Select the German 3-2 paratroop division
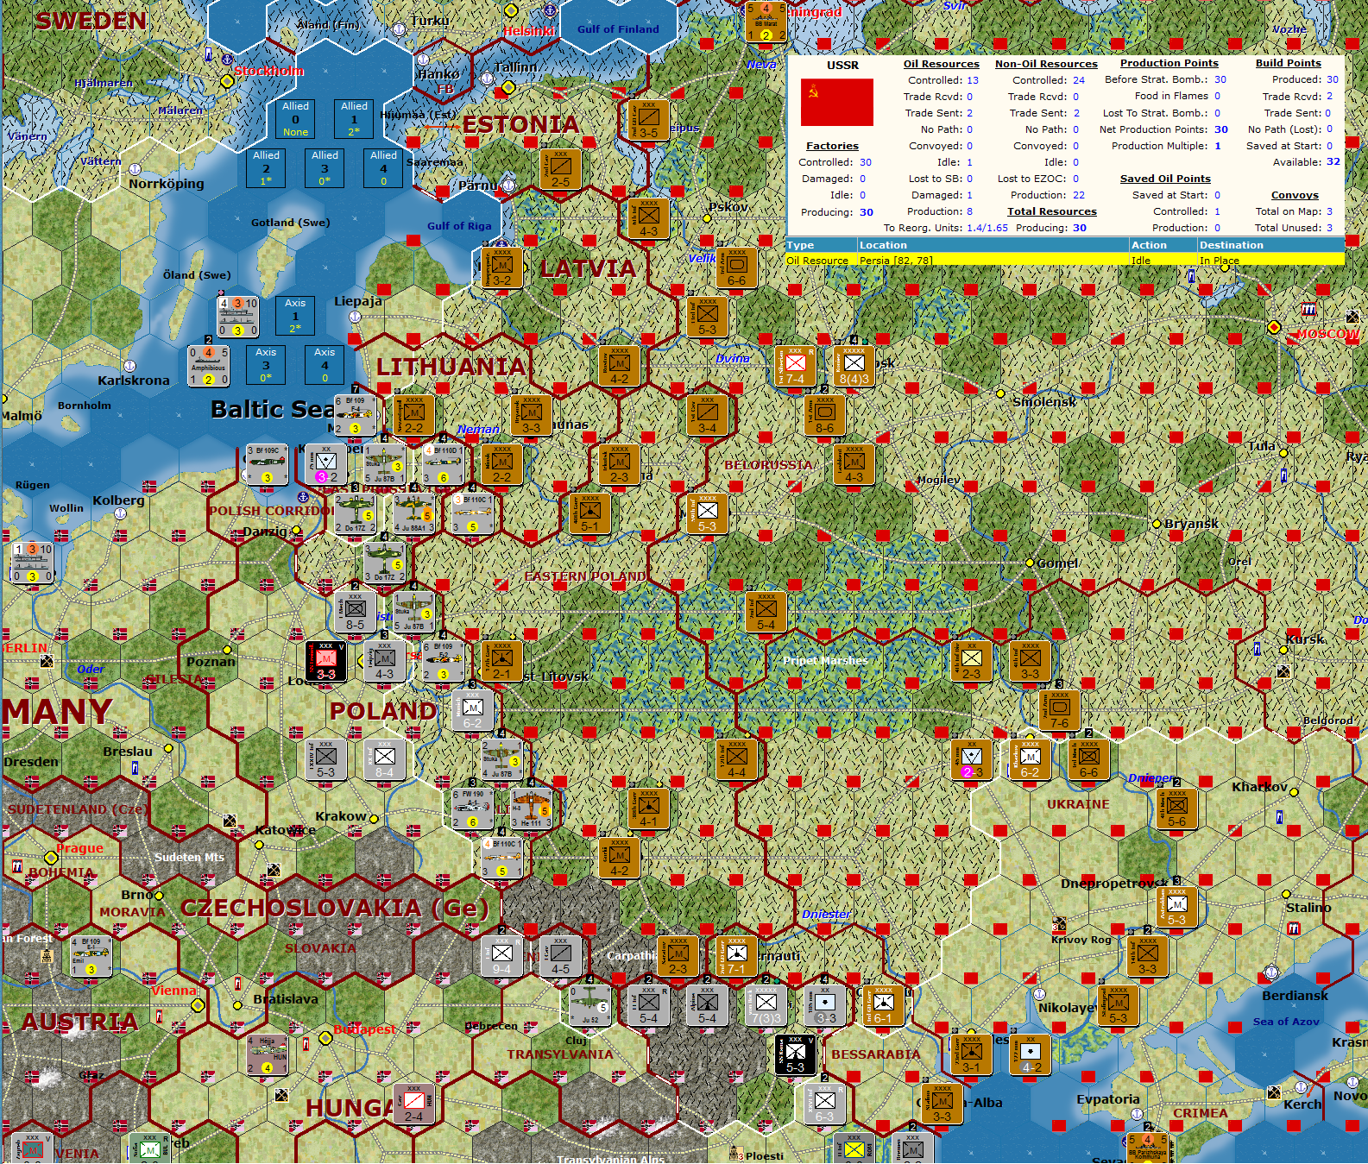The height and width of the screenshot is (1164, 1368). (x=326, y=464)
